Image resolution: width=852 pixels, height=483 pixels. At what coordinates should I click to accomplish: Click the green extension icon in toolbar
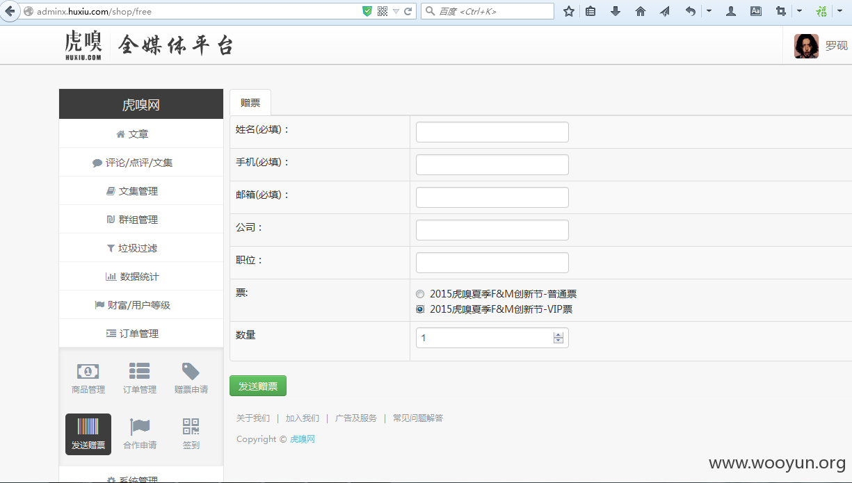tap(821, 11)
